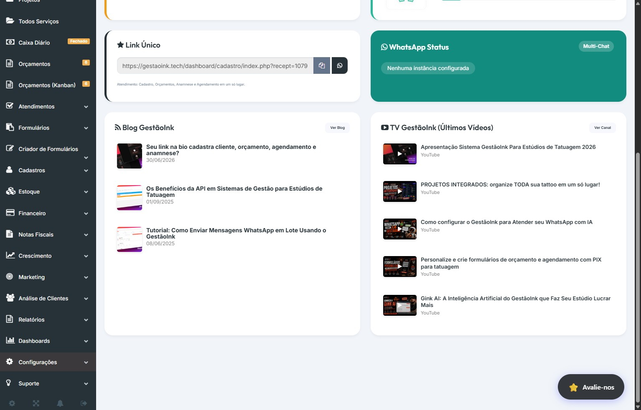Select Configurações in the sidebar

[48, 362]
